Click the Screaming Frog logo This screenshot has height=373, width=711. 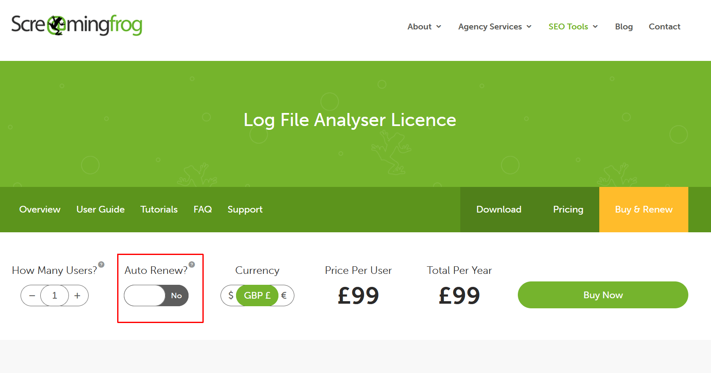[76, 25]
